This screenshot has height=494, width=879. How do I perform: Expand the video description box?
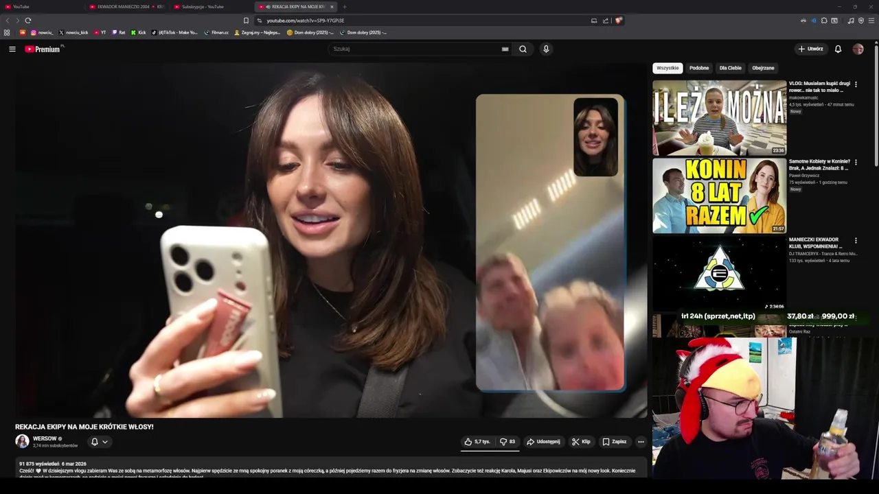click(331, 468)
